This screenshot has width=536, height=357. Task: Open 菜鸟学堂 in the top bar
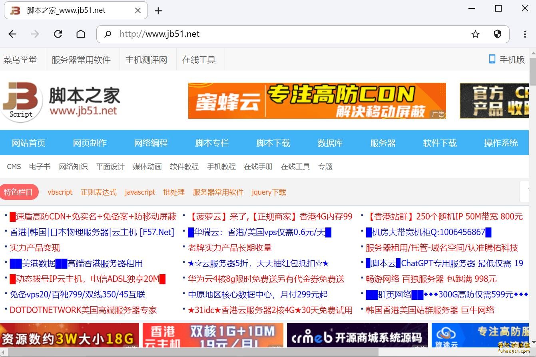pos(20,60)
